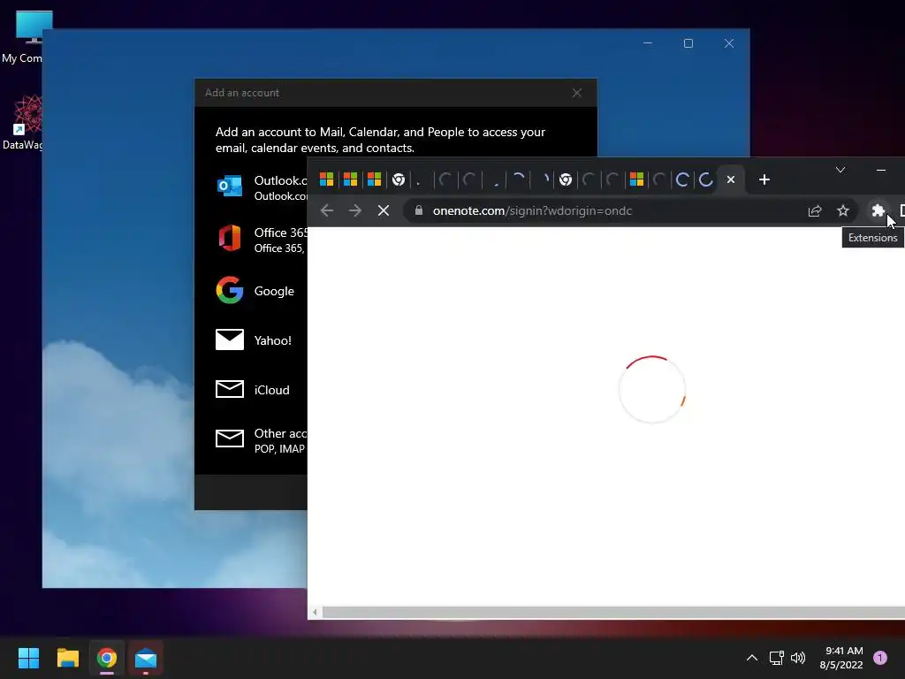Share this page from the address bar
This screenshot has width=905, height=679.
point(814,210)
